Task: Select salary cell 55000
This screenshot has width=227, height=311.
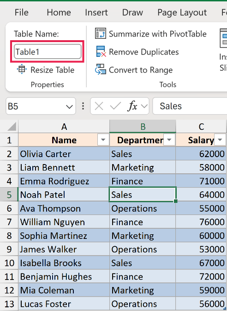Action: tap(201, 208)
